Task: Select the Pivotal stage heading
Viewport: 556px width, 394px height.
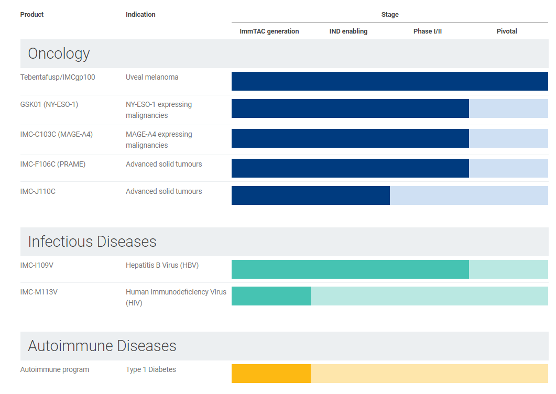Action: pyautogui.click(x=507, y=31)
